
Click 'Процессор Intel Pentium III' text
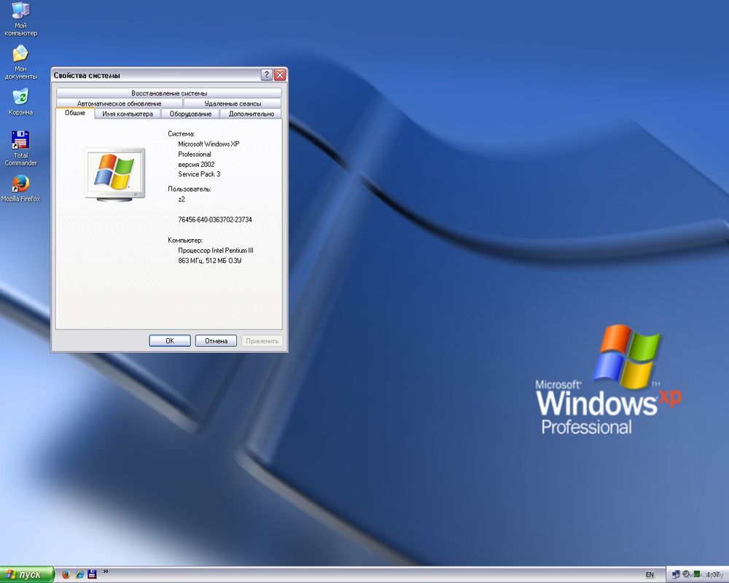pyautogui.click(x=216, y=251)
